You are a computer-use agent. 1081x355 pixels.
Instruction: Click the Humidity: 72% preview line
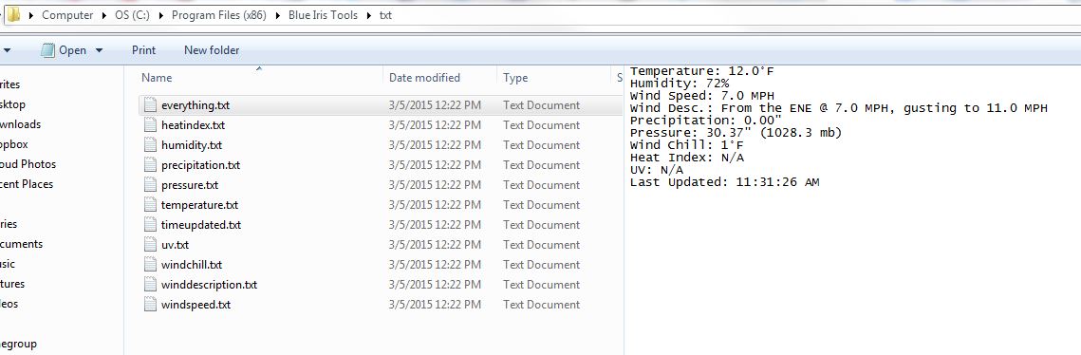(680, 84)
